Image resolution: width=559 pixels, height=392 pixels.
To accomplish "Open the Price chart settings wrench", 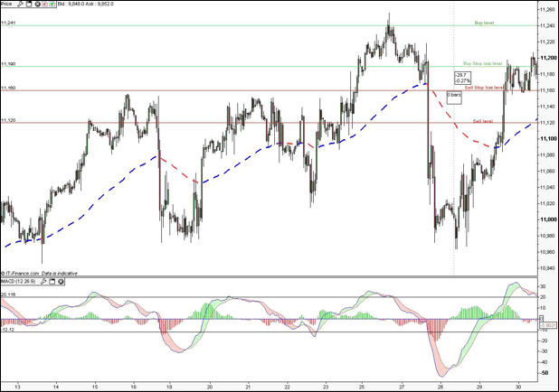I will pos(20,4).
